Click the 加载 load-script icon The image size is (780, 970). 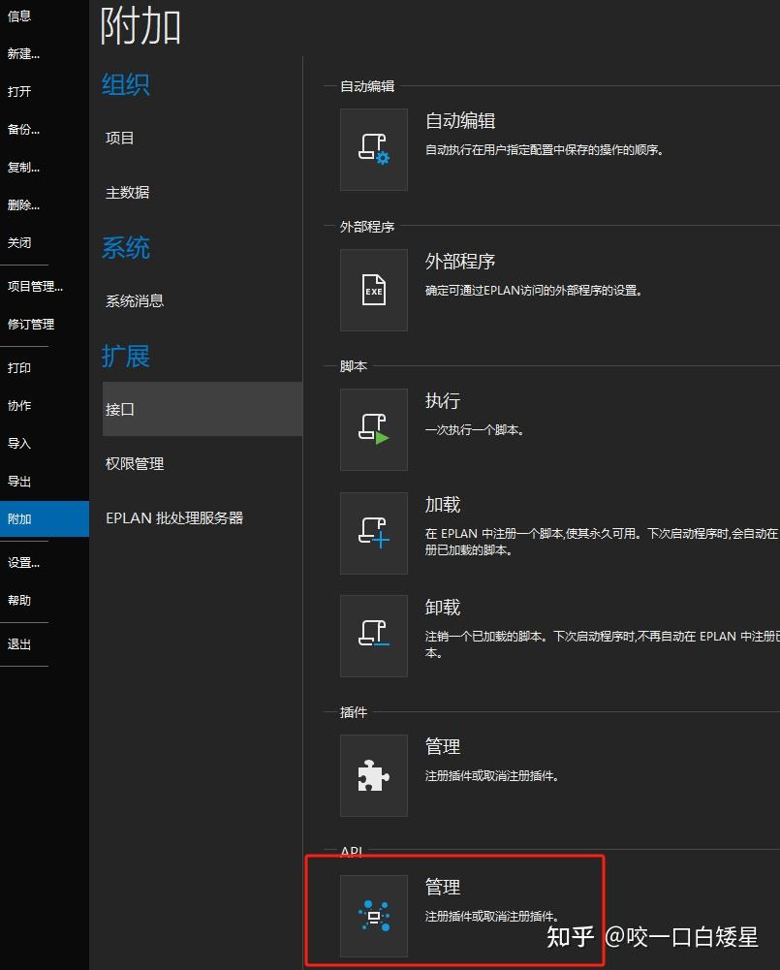tap(374, 533)
